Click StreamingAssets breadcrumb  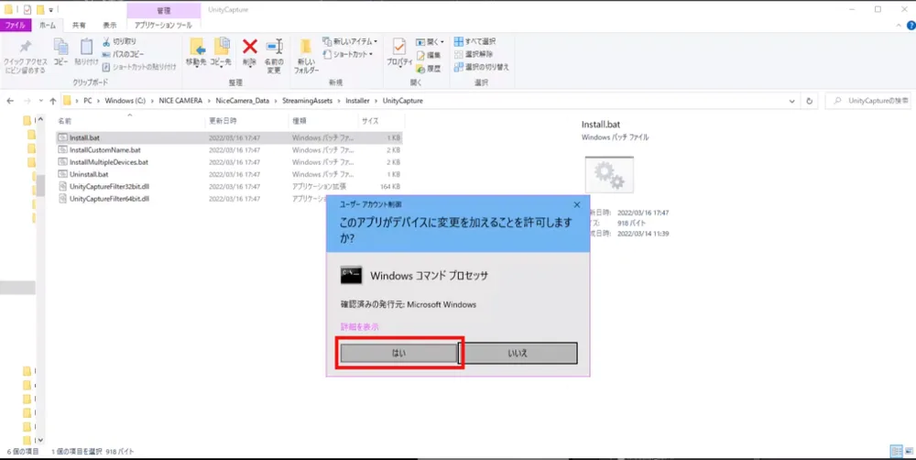(x=307, y=101)
